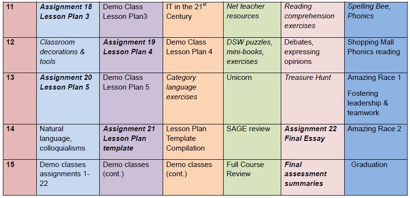The image size is (410, 198).
Task: Click the Assignment 18 Lesson Plan 3 cell
Action: pyautogui.click(x=68, y=20)
